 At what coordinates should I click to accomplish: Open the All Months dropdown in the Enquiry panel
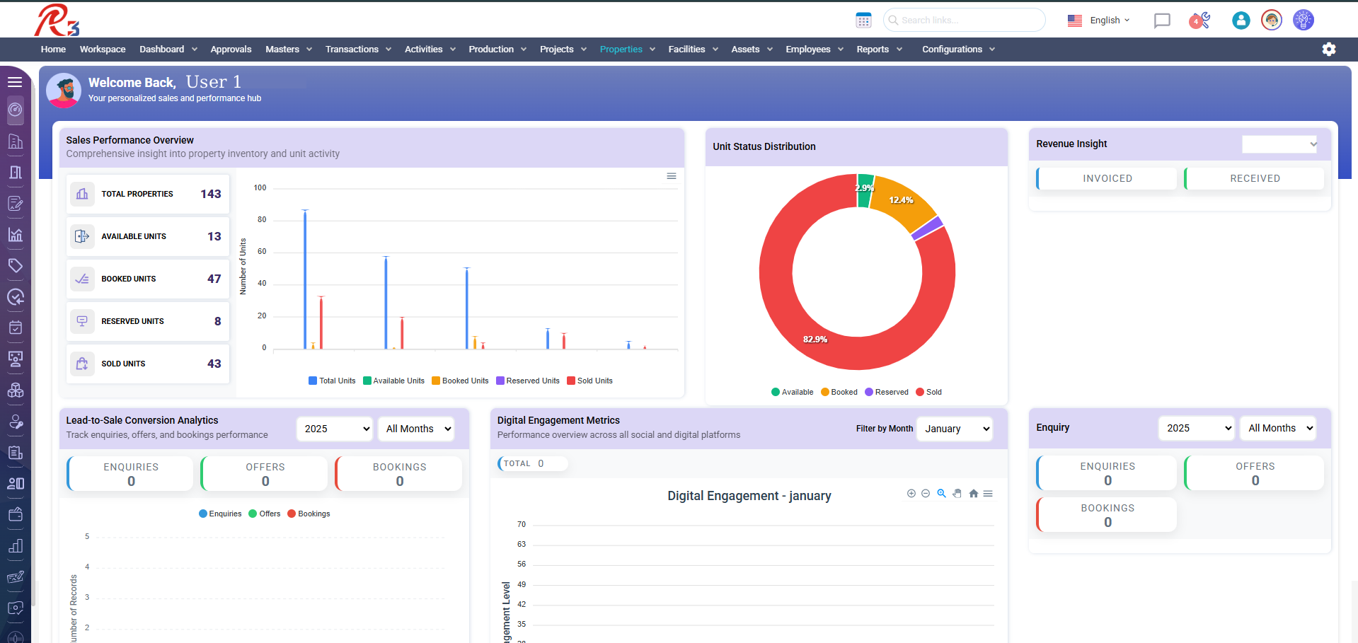(x=1277, y=427)
